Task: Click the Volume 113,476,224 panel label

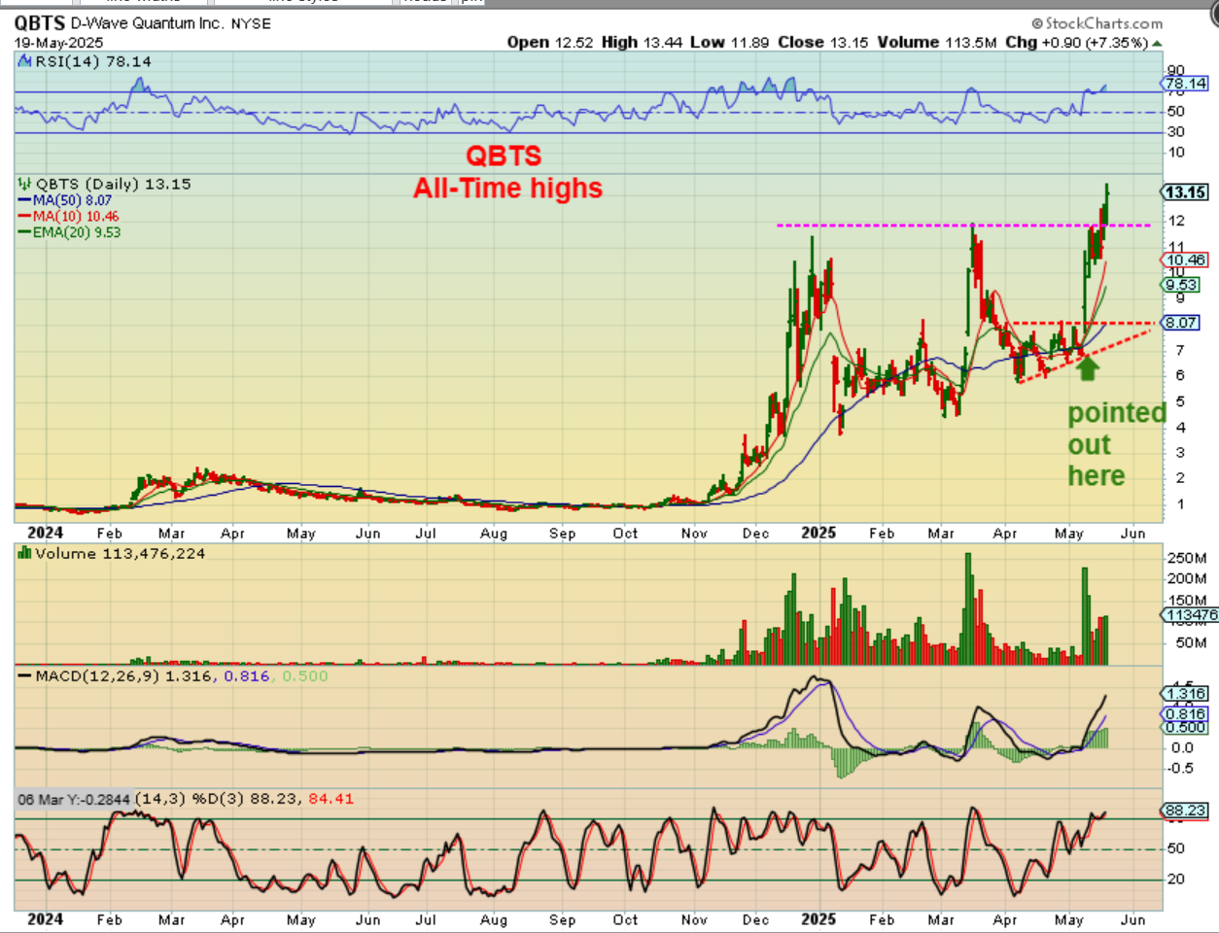Action: pyautogui.click(x=121, y=553)
